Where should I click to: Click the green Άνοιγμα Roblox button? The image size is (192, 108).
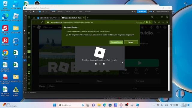[x=116, y=42]
